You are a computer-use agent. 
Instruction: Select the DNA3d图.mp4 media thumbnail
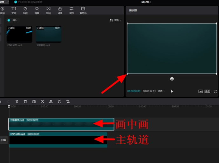(19, 34)
